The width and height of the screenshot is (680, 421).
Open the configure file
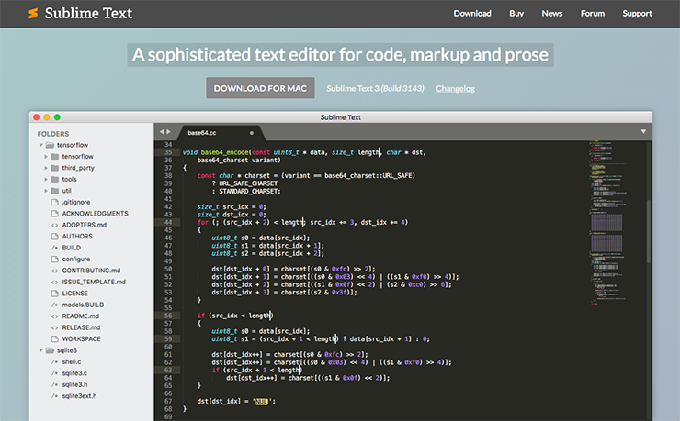click(x=76, y=260)
